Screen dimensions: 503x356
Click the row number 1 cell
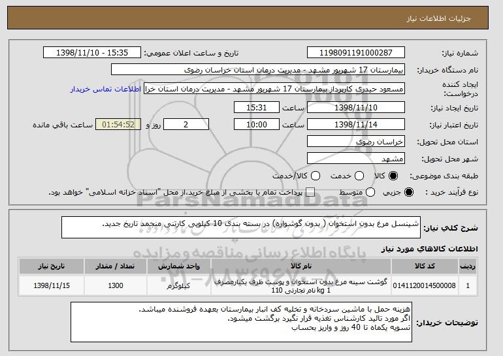point(468,285)
